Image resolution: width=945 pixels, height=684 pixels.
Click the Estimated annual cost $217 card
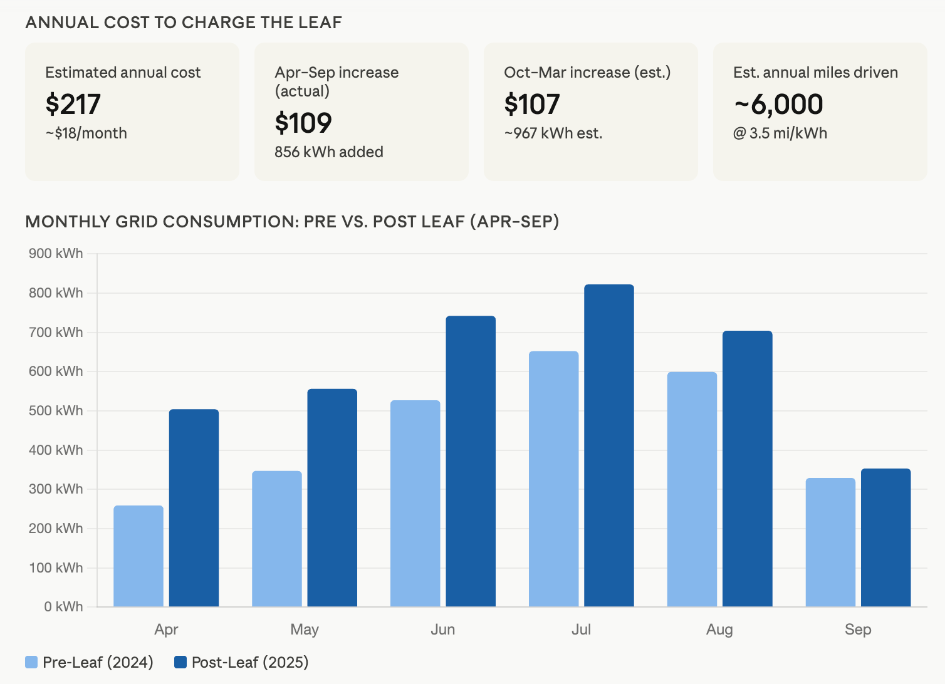[x=132, y=111]
